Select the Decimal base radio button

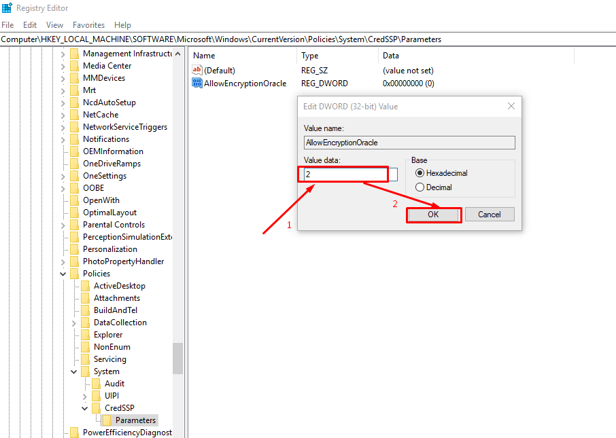[x=420, y=187]
